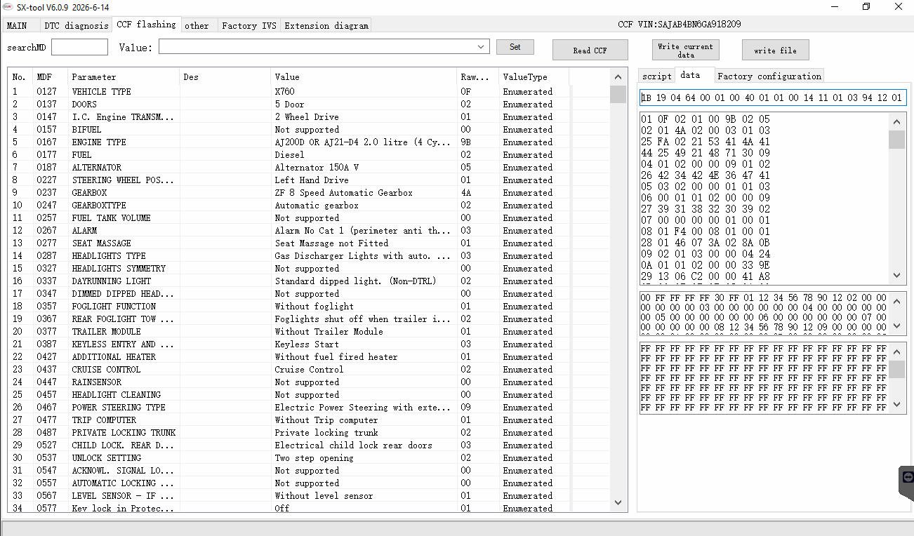
Task: Select the data tab
Action: point(690,75)
